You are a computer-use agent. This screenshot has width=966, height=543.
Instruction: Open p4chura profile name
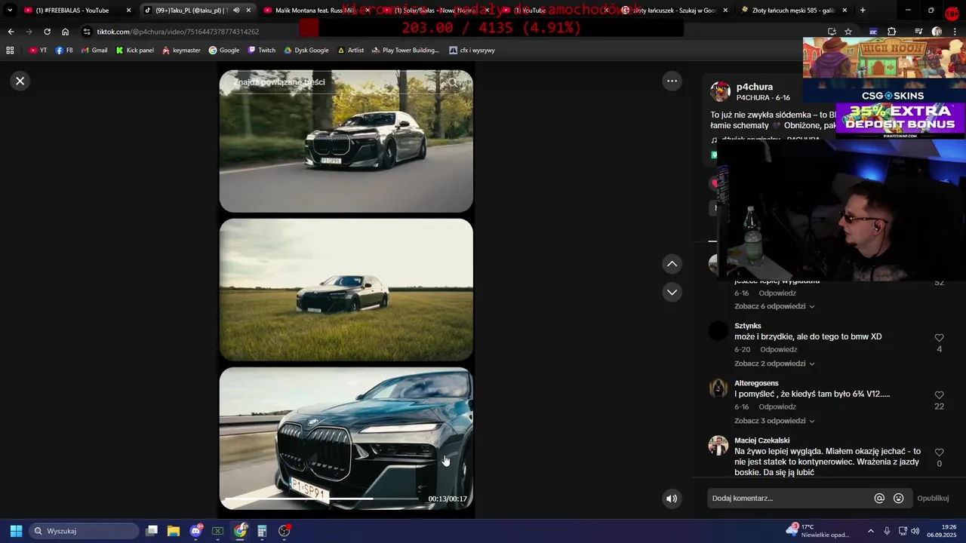tap(755, 87)
